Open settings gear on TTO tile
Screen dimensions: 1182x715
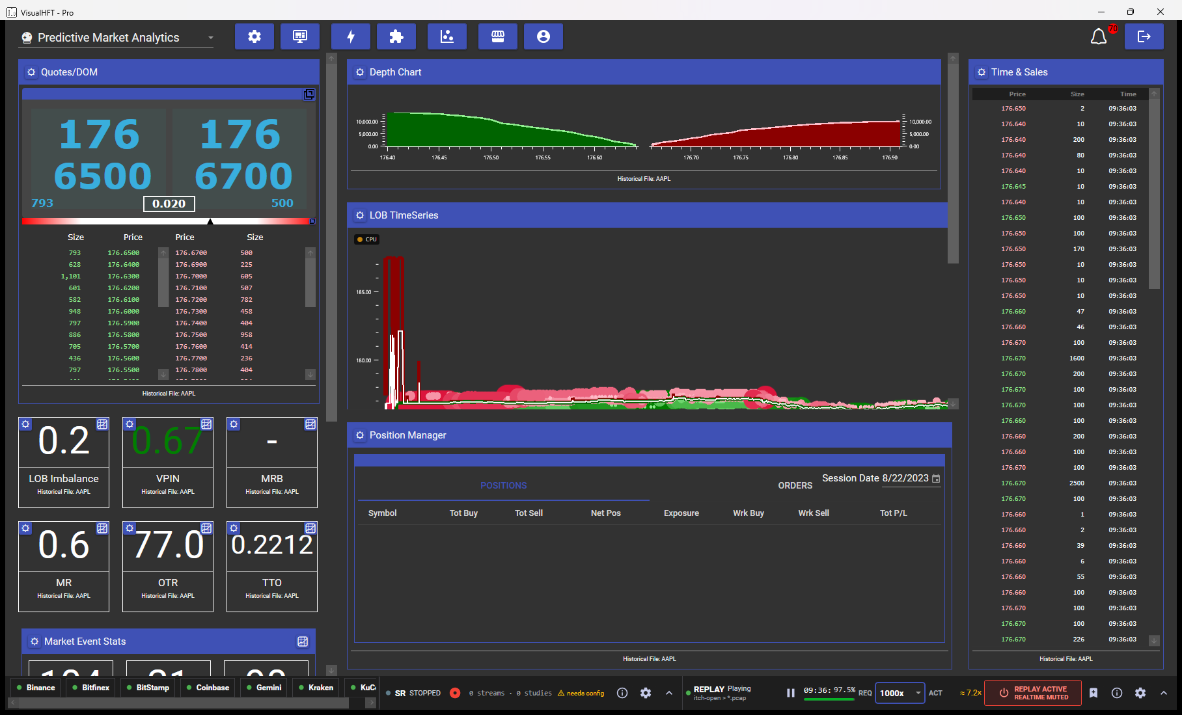click(x=234, y=528)
